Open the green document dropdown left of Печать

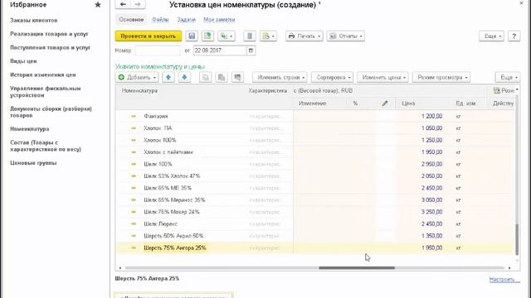pos(269,36)
